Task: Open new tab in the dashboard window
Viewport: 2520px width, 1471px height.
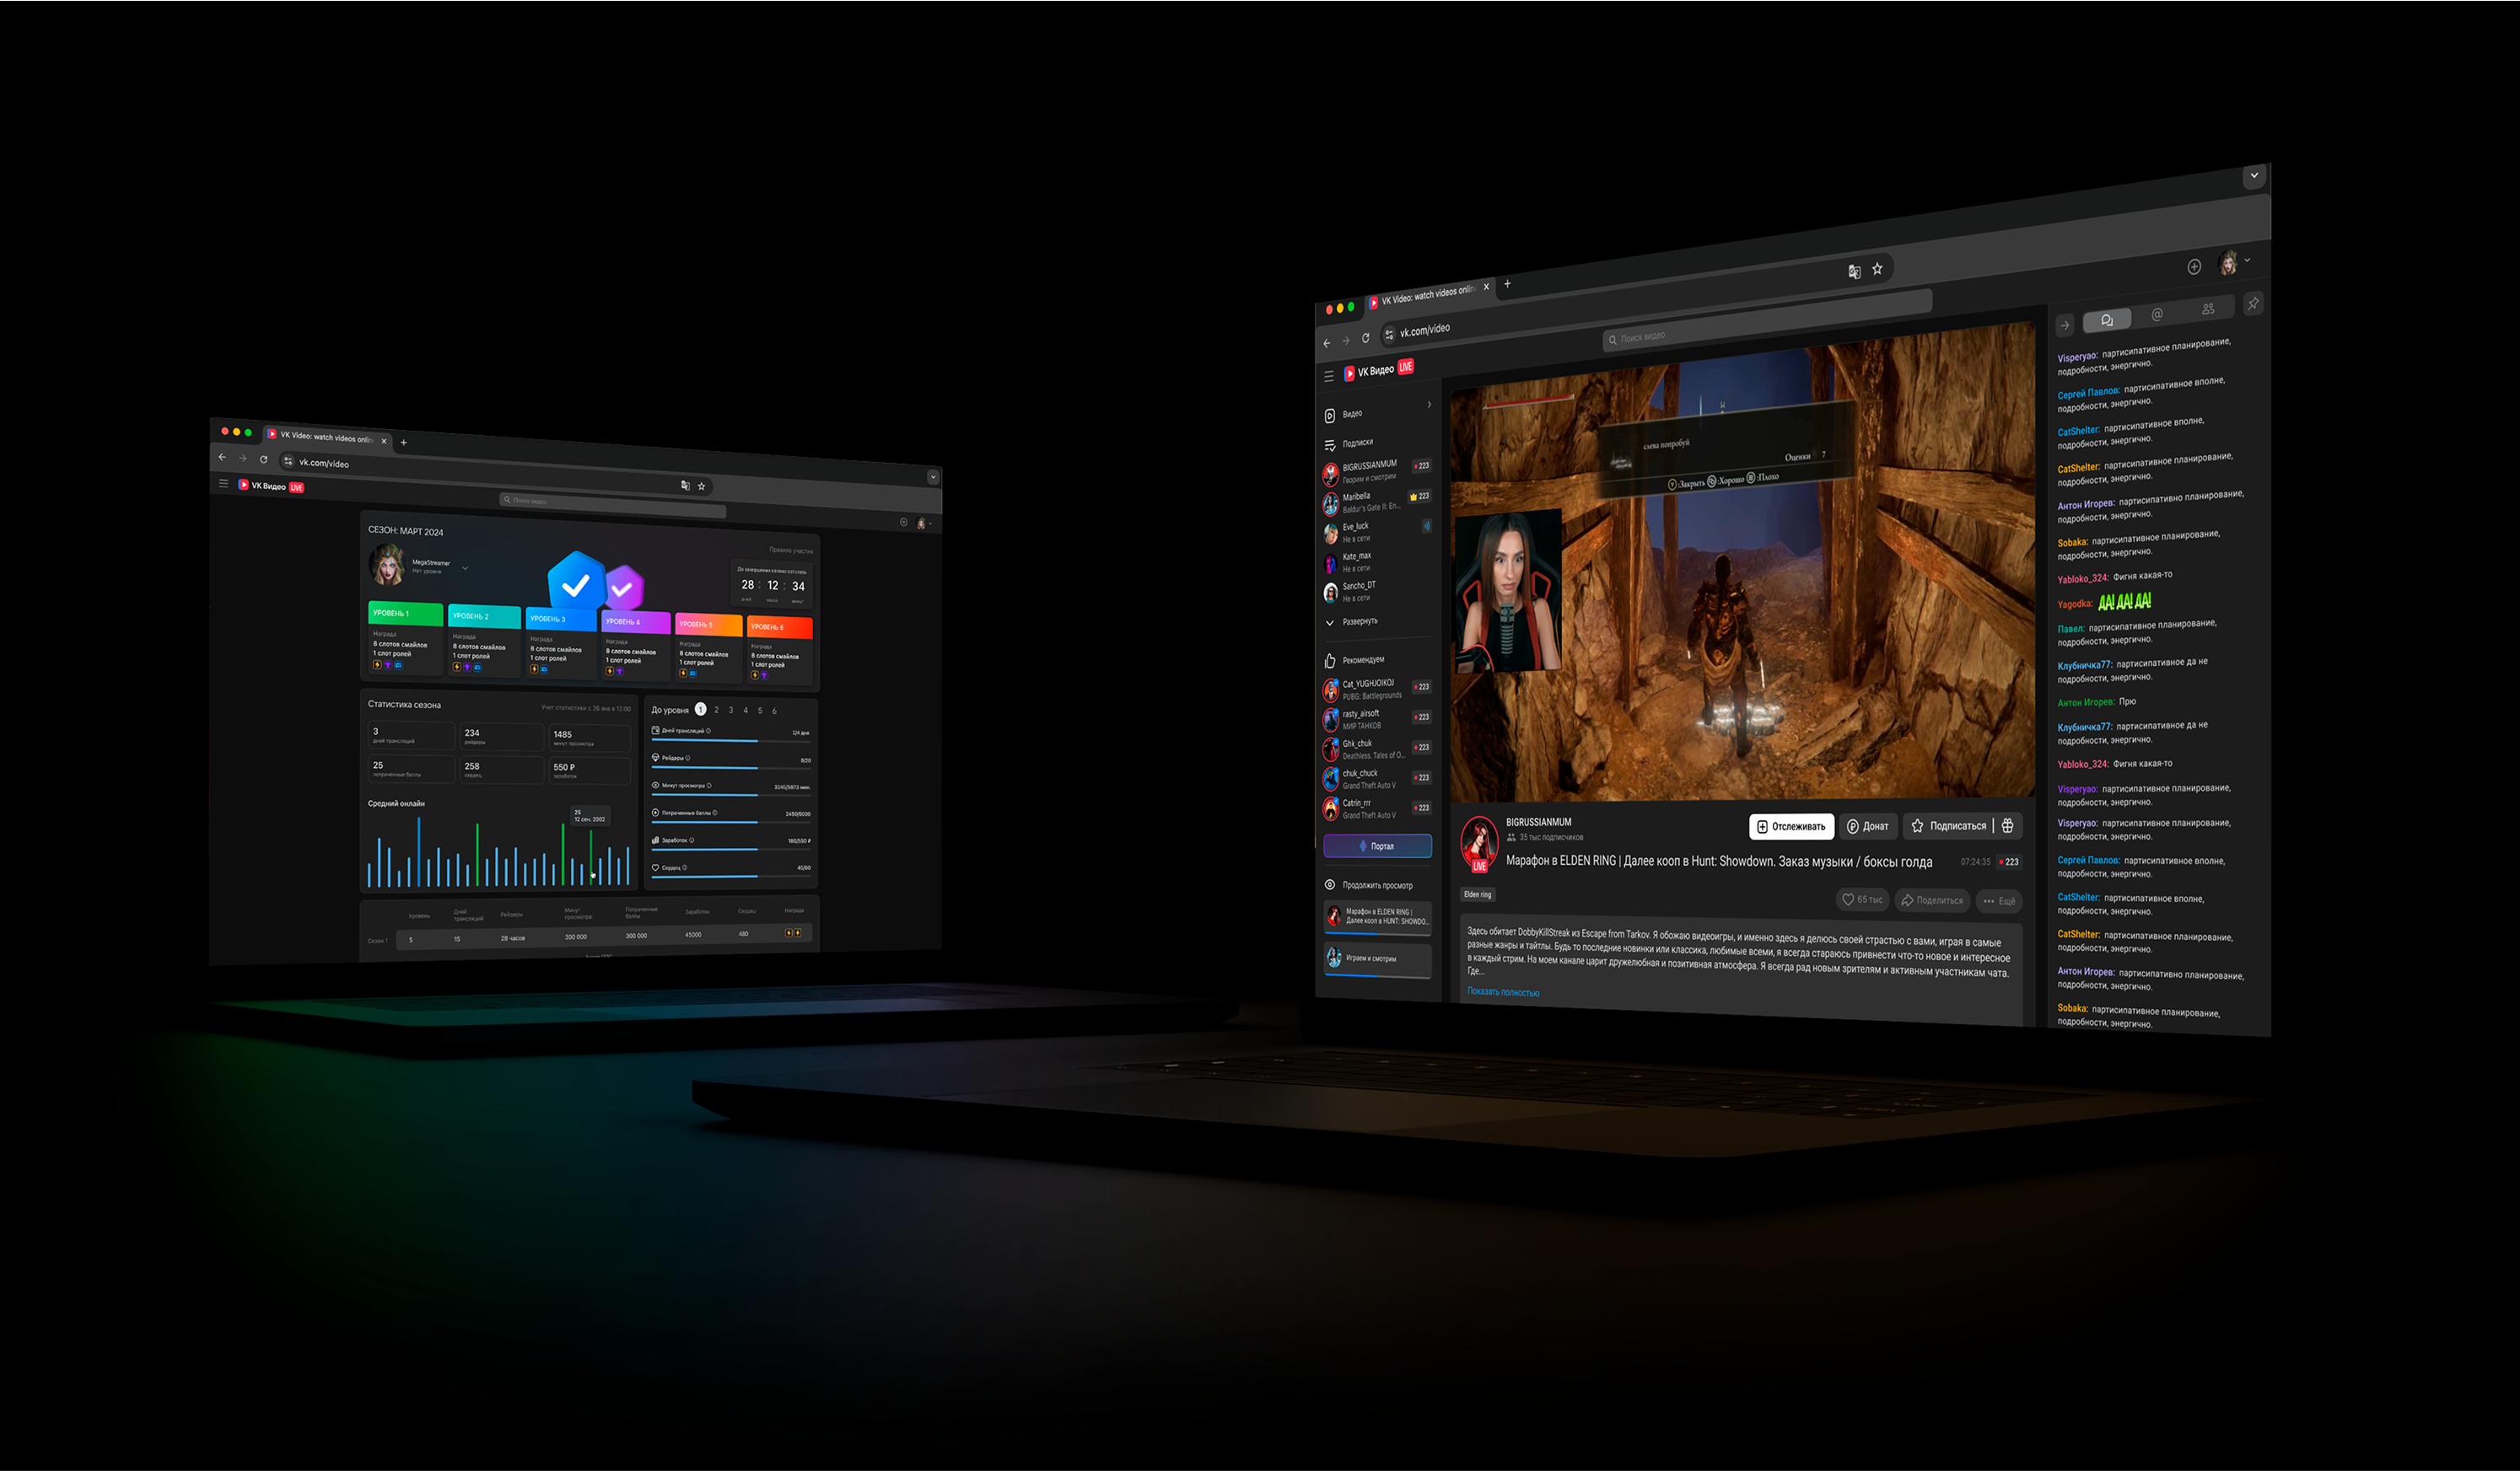Action: point(404,443)
